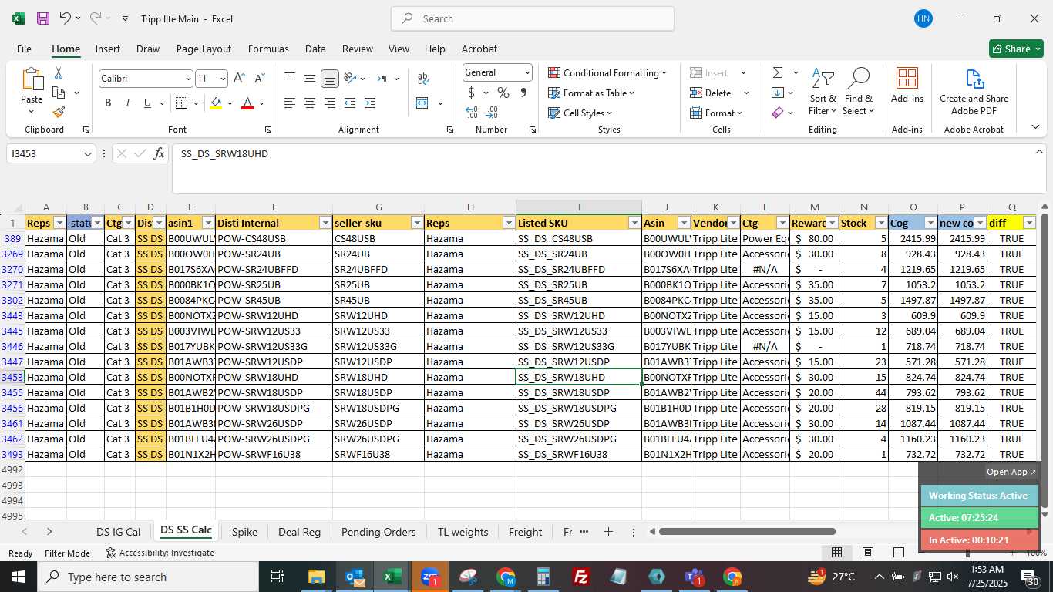The height and width of the screenshot is (592, 1053).
Task: Open Conditional Formatting dropdown
Action: click(x=607, y=72)
